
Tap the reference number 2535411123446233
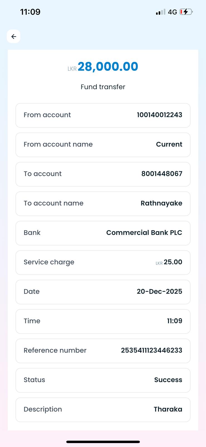click(x=151, y=350)
